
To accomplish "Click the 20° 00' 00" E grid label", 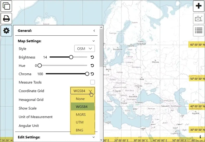I will [x=121, y=140].
